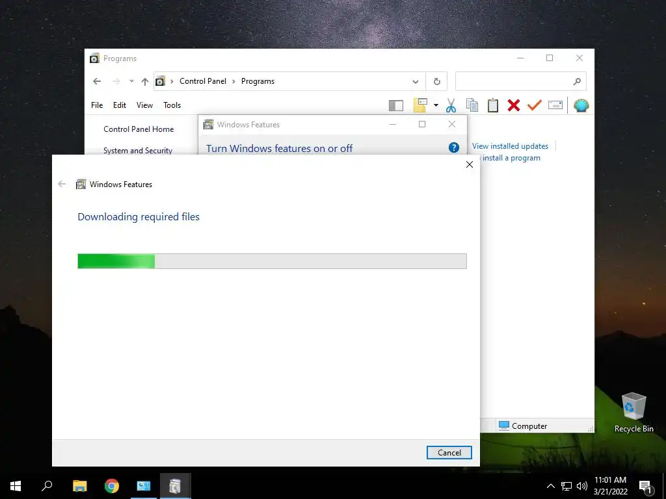666x499 pixels.
Task: Open the File menu in Programs window
Action: (97, 105)
